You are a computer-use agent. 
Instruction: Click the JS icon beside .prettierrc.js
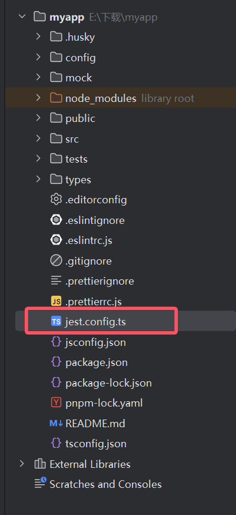point(56,301)
